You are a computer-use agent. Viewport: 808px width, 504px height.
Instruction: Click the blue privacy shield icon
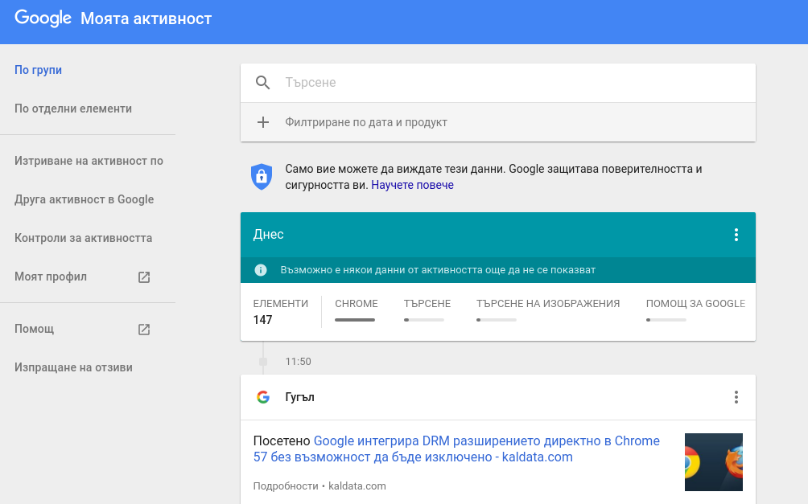point(262,177)
